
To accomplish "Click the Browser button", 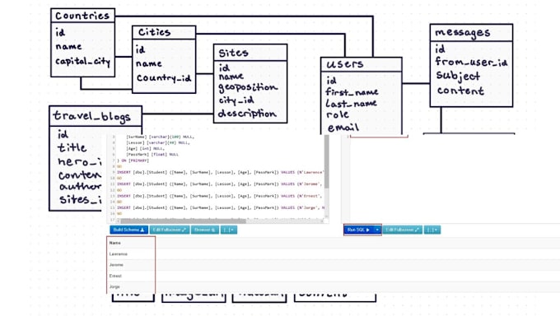I will (x=205, y=230).
